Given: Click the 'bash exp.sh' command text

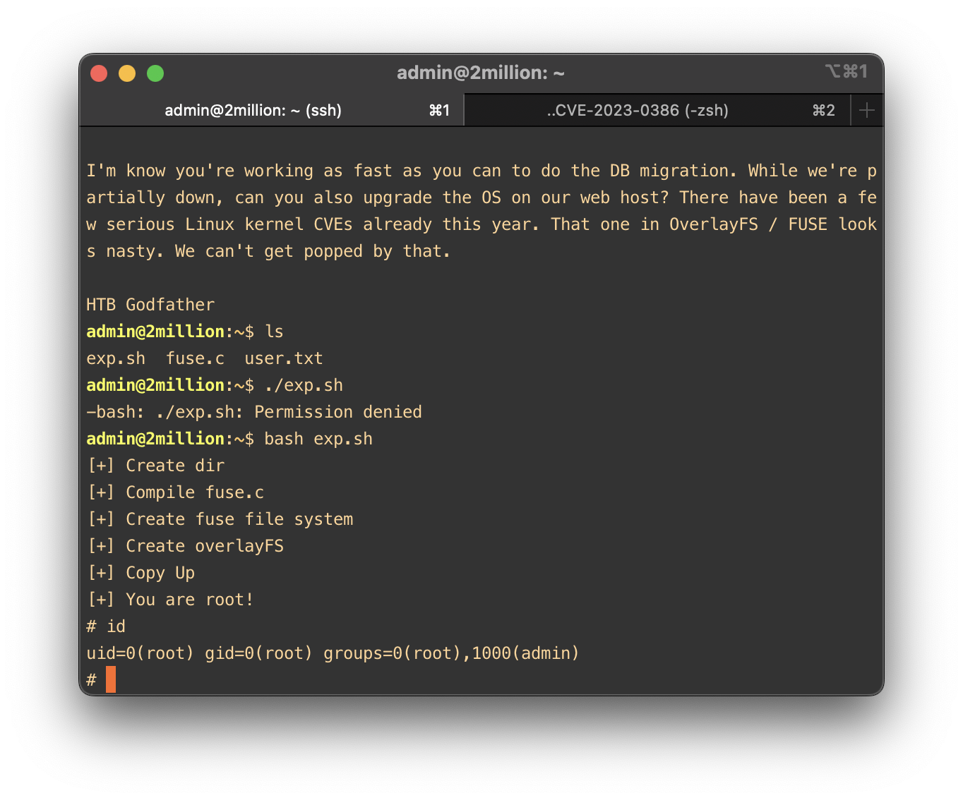Looking at the screenshot, I should pos(318,439).
